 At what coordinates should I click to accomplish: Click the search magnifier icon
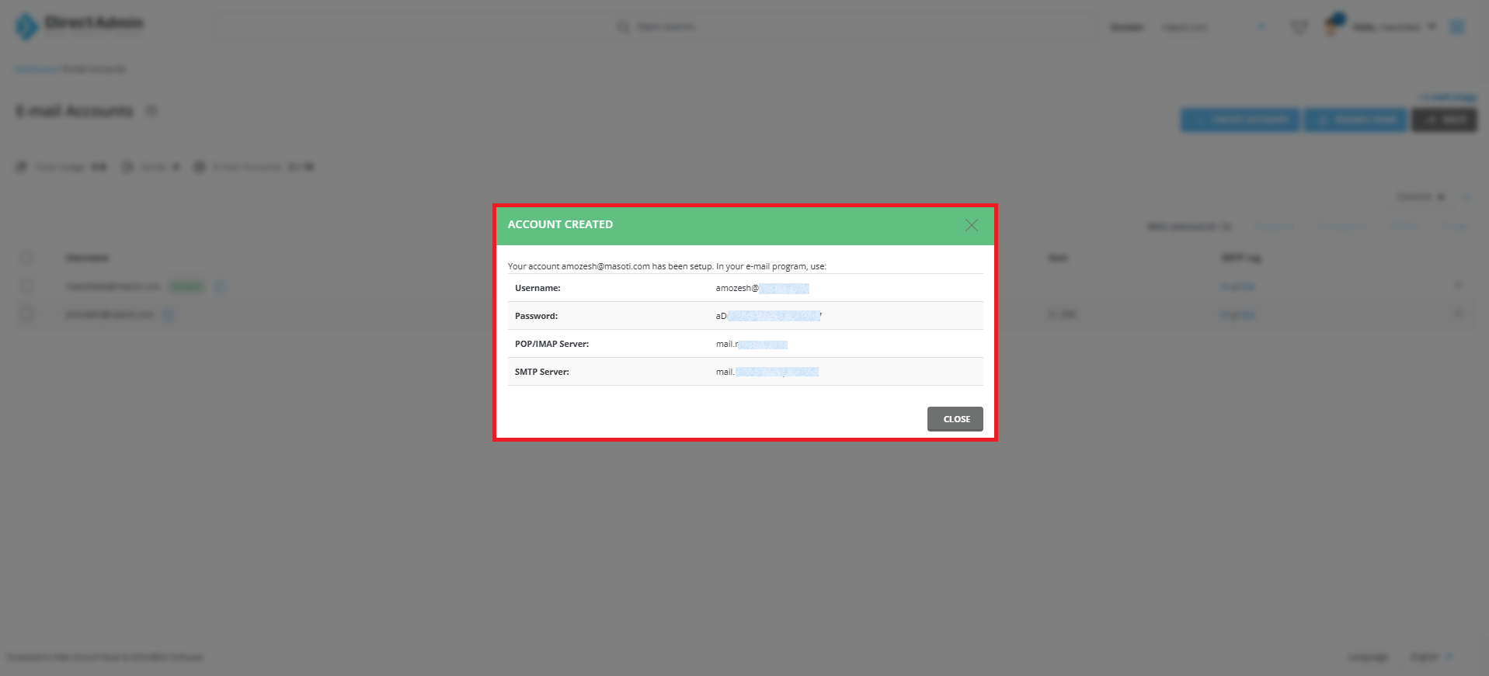[x=623, y=27]
